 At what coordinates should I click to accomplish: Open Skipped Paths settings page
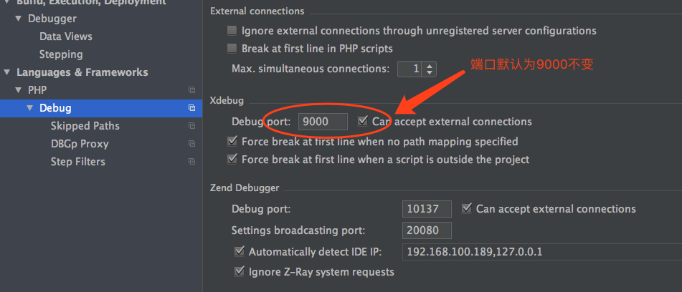(85, 126)
